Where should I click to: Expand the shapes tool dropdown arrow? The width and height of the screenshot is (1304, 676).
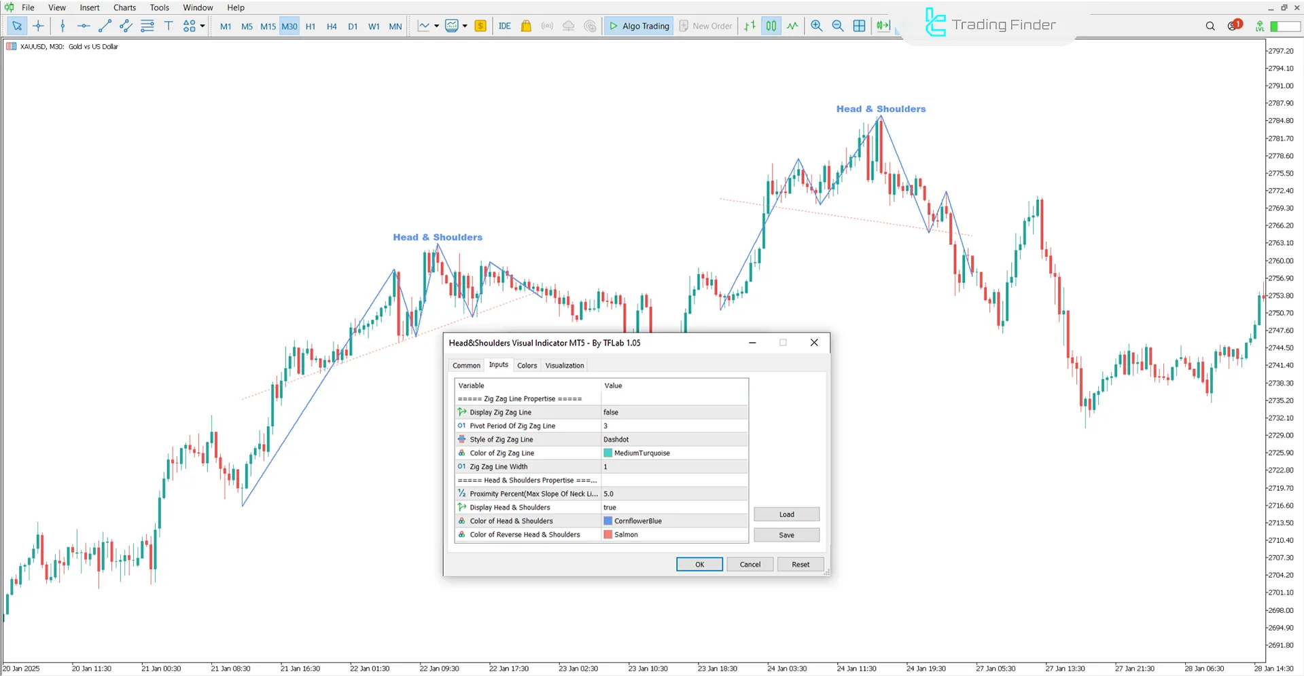(x=202, y=26)
